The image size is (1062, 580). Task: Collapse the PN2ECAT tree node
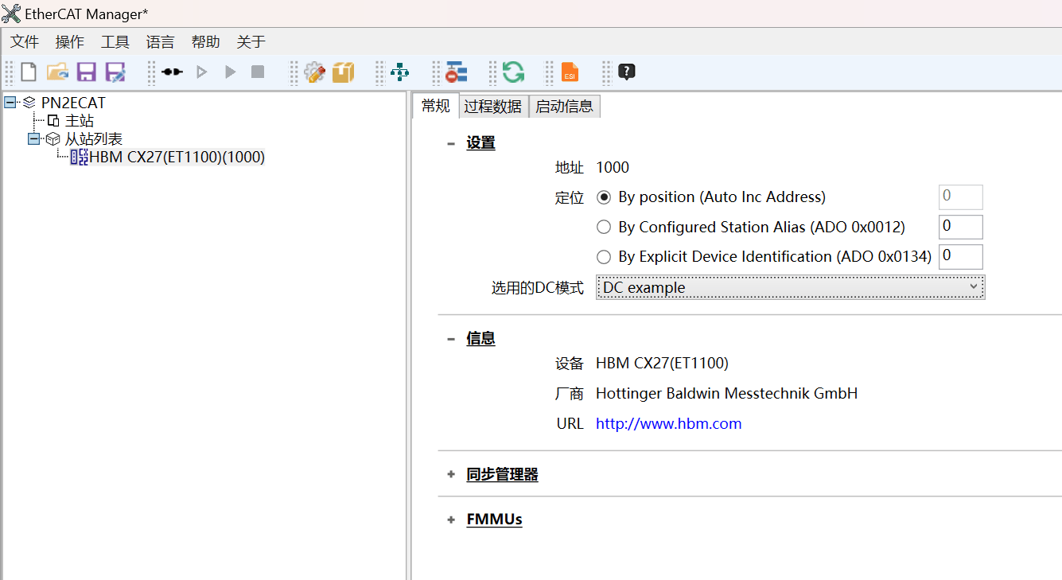10,102
